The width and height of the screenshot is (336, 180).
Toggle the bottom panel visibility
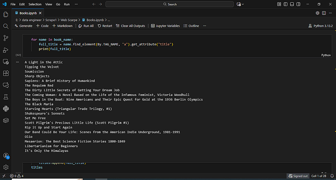[x=292, y=4]
